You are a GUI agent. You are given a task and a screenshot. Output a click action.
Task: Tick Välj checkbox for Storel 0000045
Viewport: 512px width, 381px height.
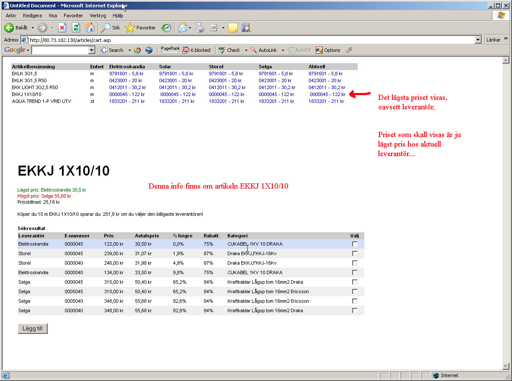[x=355, y=253]
